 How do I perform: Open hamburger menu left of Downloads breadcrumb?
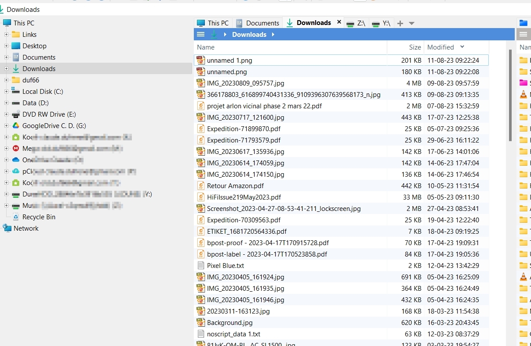pyautogui.click(x=200, y=35)
